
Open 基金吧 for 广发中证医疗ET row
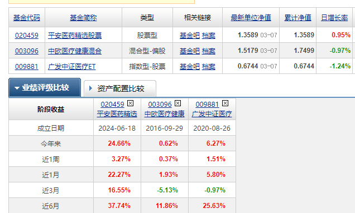(x=189, y=67)
